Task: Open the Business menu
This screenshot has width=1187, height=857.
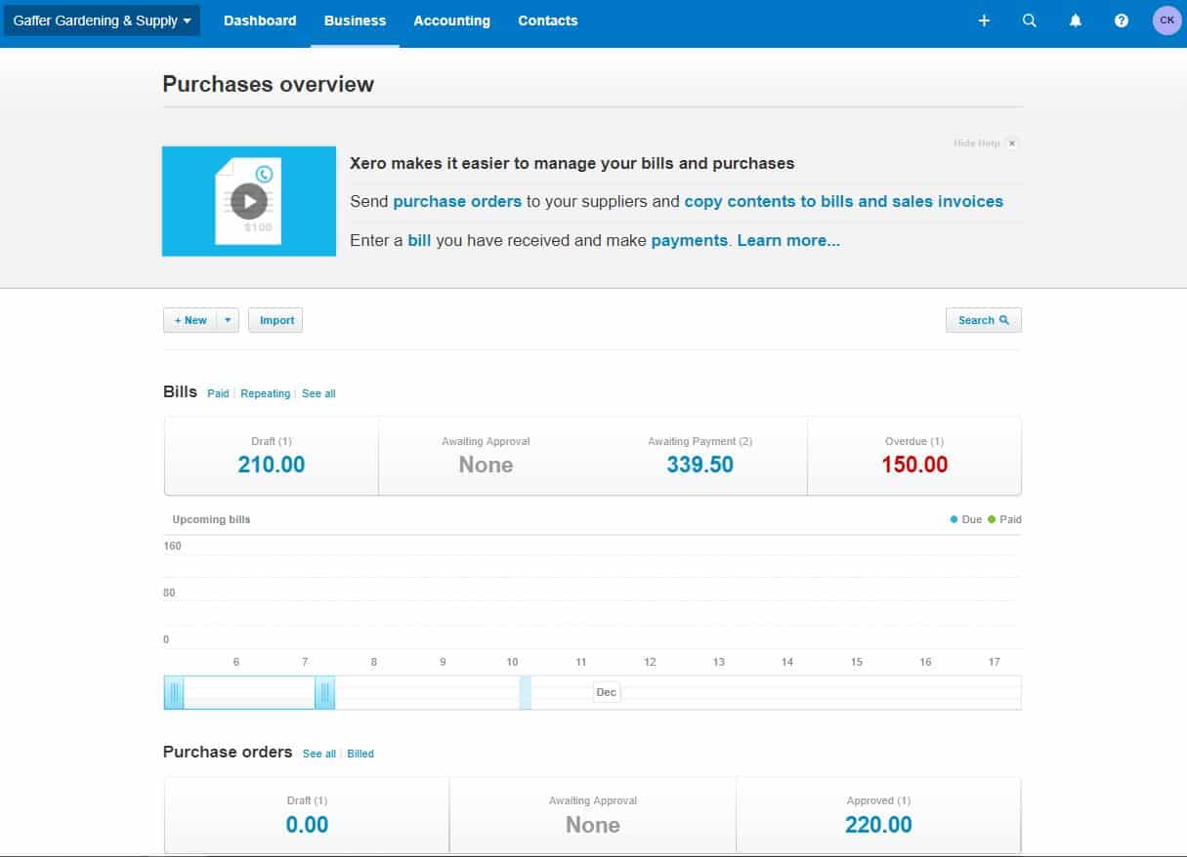Action: (355, 20)
